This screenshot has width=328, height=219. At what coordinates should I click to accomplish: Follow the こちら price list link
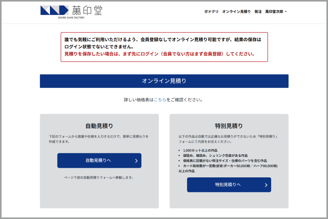(x=160, y=100)
